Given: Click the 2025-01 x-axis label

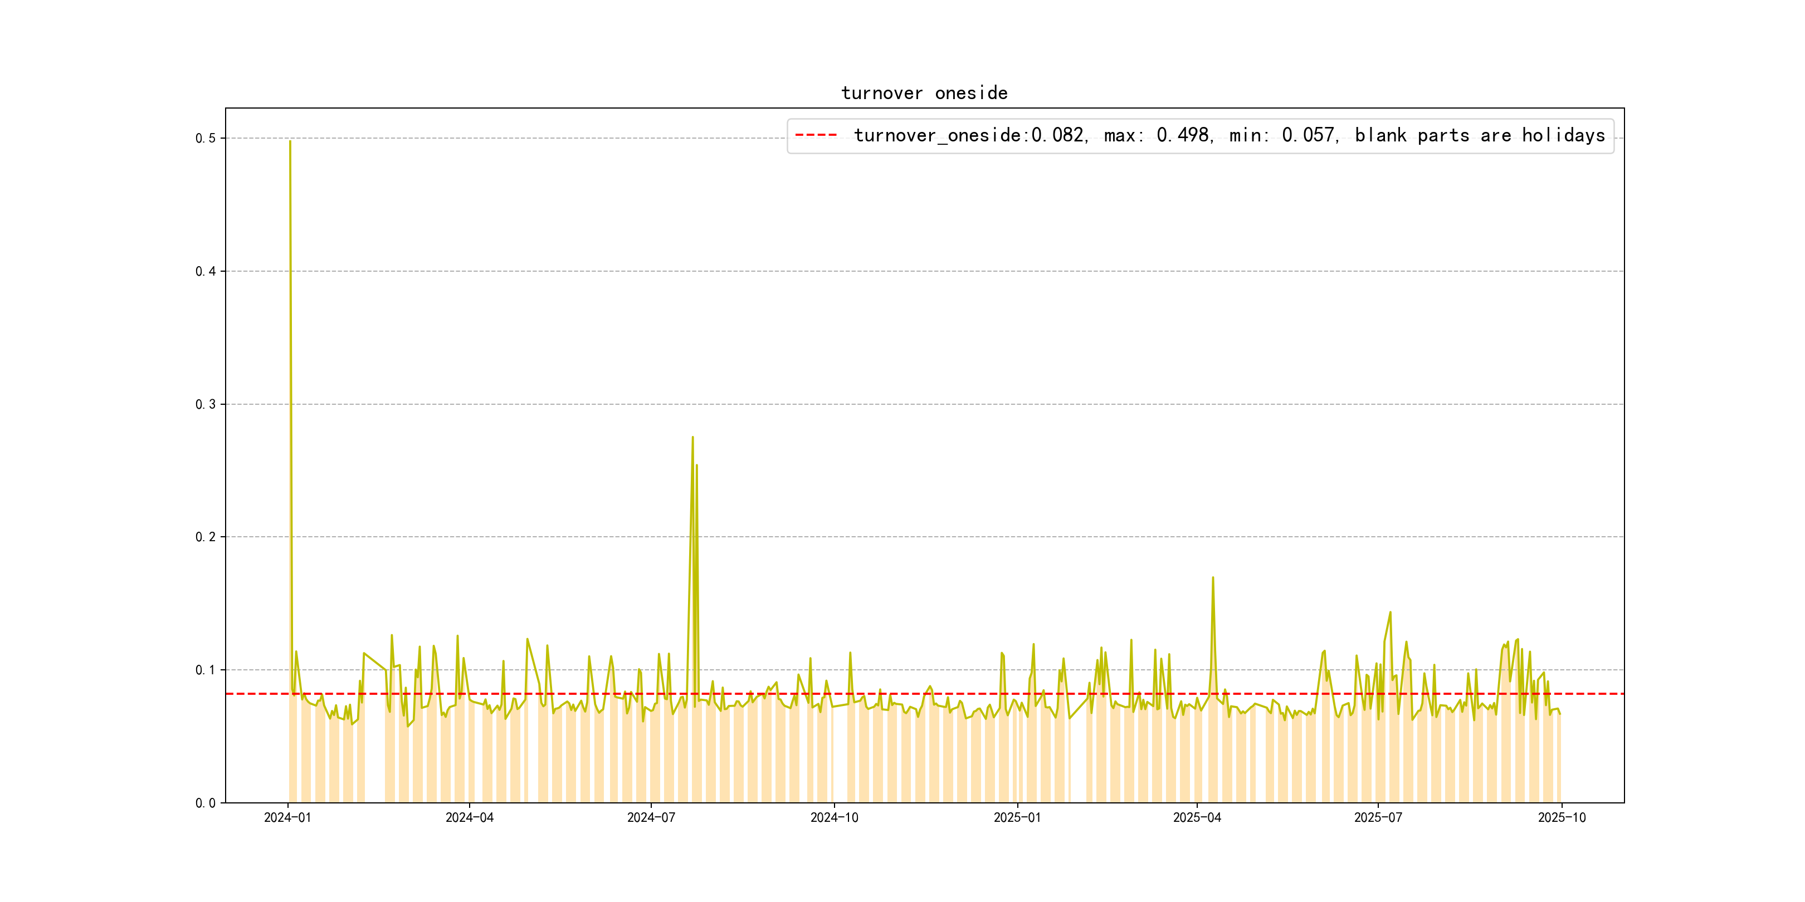Looking at the screenshot, I should click(x=1017, y=818).
